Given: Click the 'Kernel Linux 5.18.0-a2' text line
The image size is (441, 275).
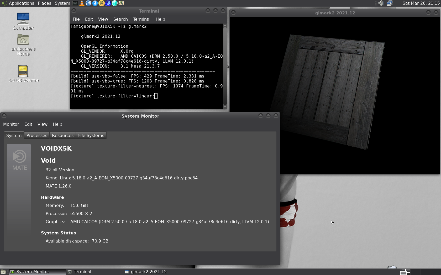Looking at the screenshot, I should 122,178.
